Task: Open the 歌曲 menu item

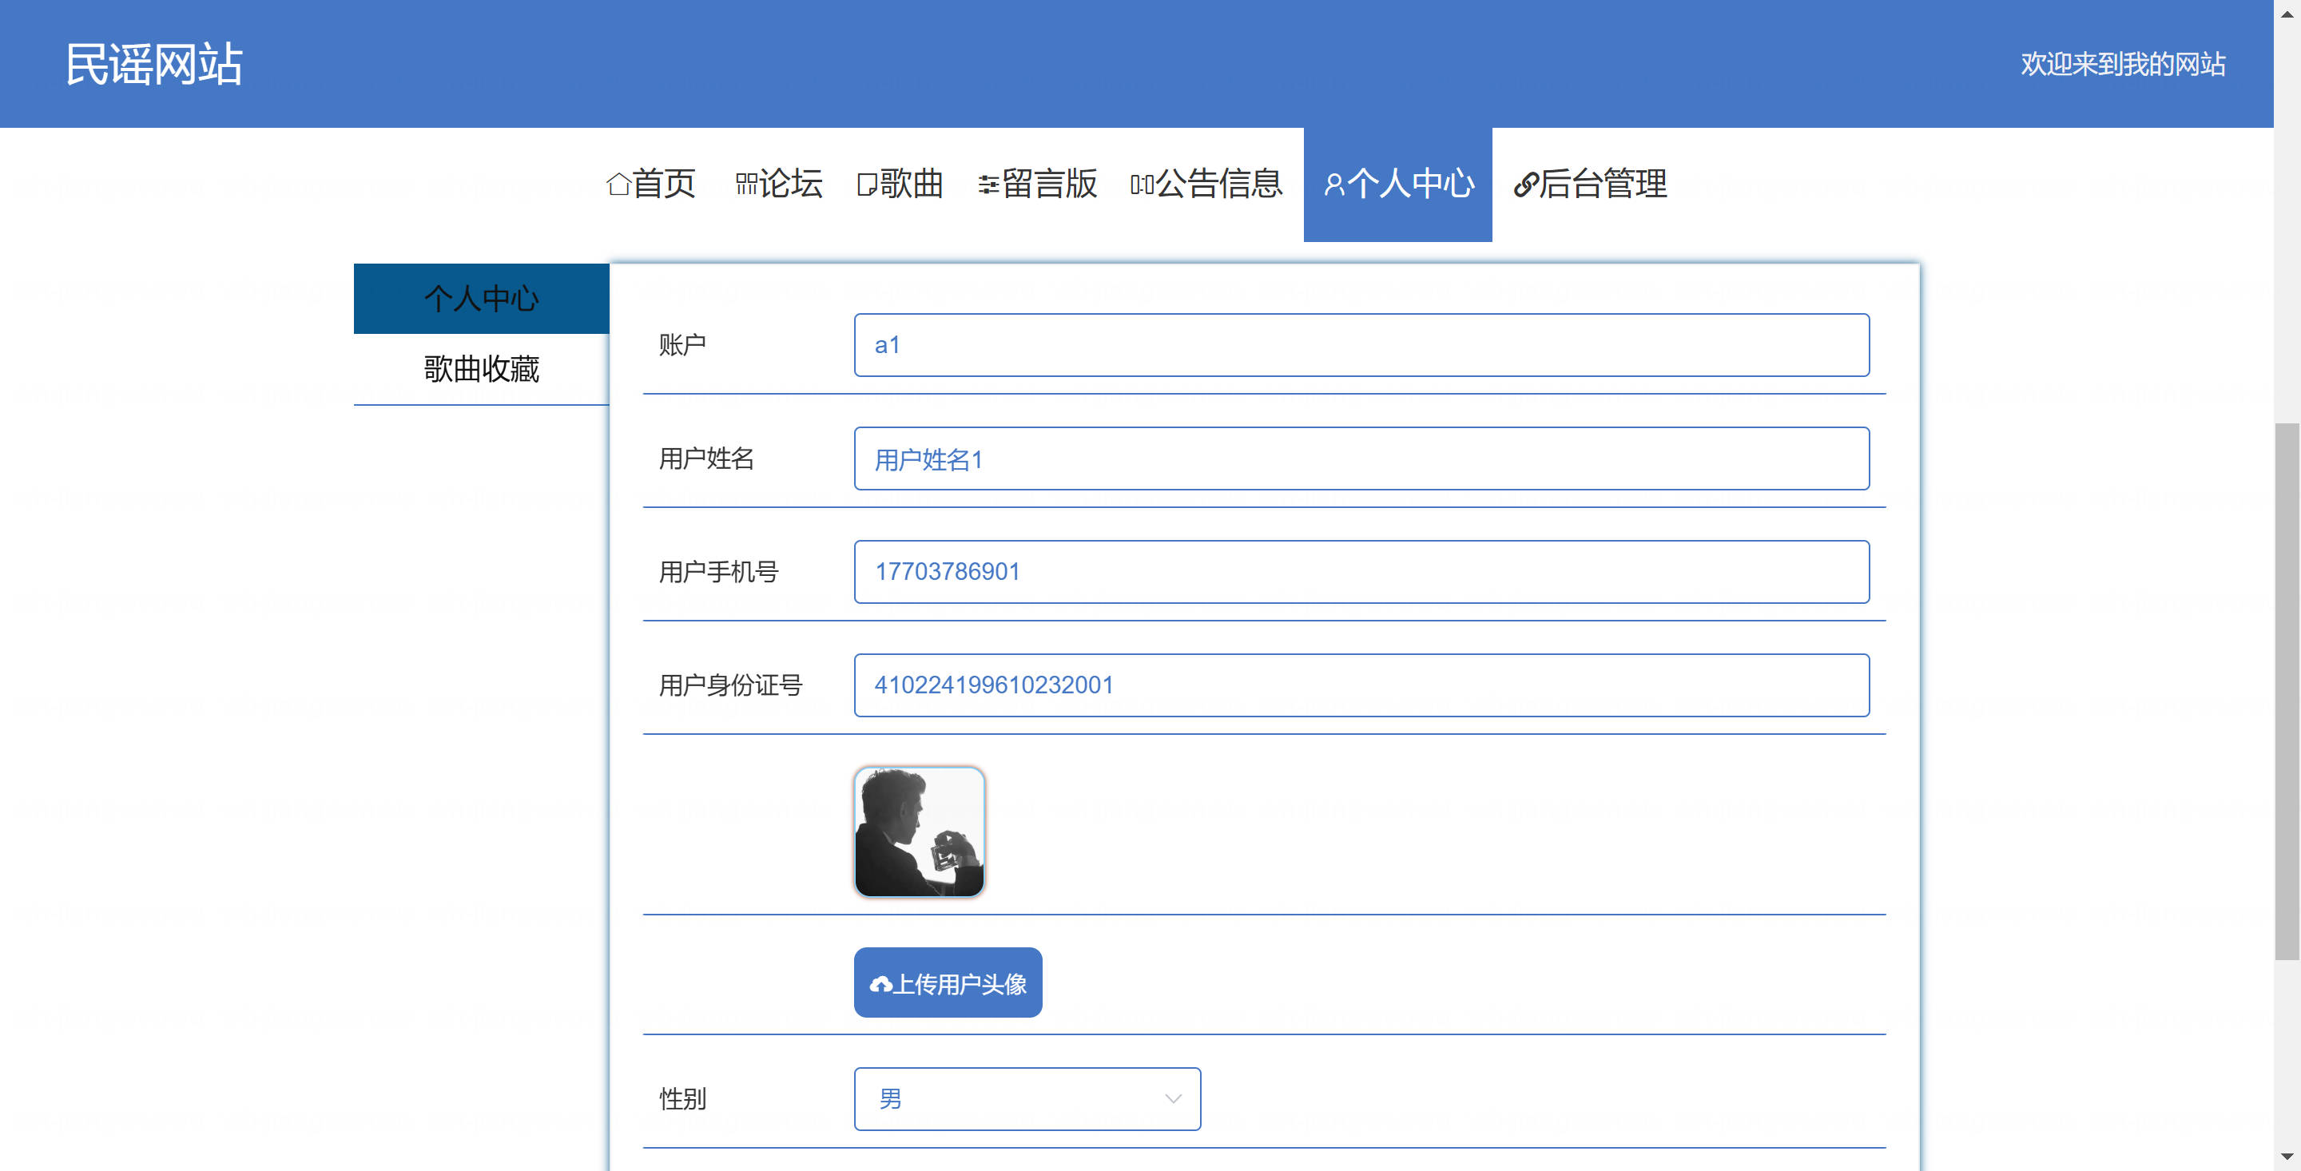Action: pyautogui.click(x=900, y=184)
